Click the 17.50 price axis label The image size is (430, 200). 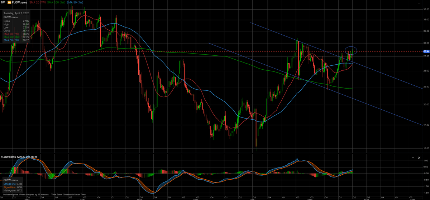426,125
